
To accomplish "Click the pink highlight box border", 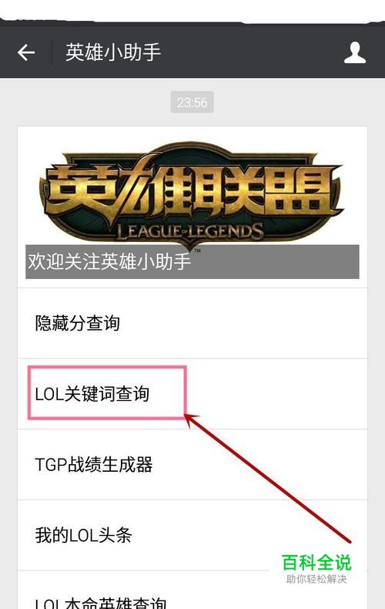I will pyautogui.click(x=107, y=367).
